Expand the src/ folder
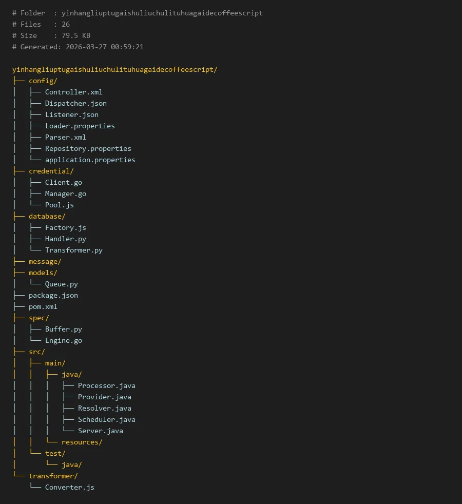 click(x=36, y=352)
